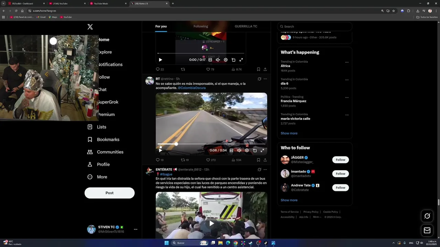Open the Grok icon on ENTÉRATE's post
This screenshot has height=247, width=440.
click(x=259, y=169)
